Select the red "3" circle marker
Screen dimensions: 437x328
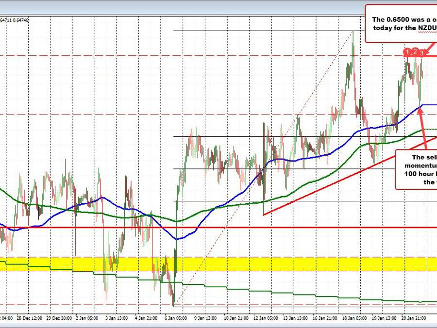(421, 53)
